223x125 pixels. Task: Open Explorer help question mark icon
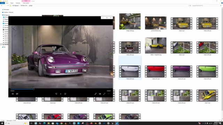(222, 3)
